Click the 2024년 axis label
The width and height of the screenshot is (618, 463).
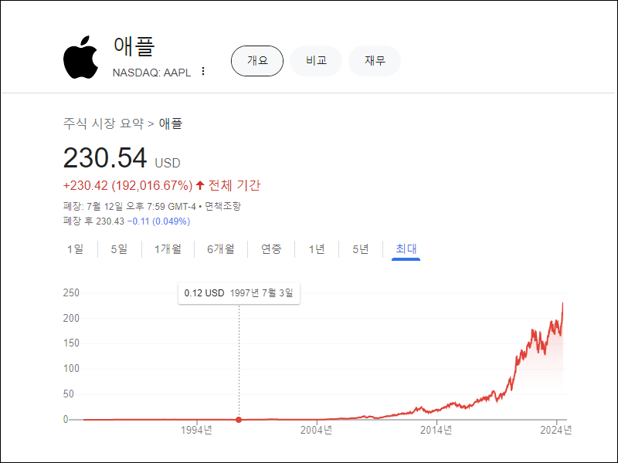click(x=555, y=430)
